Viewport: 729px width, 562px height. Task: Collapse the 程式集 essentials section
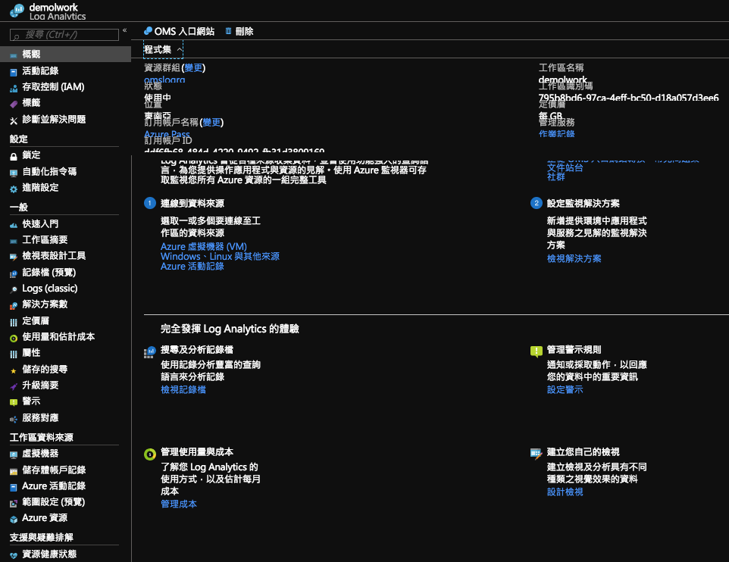coord(163,49)
